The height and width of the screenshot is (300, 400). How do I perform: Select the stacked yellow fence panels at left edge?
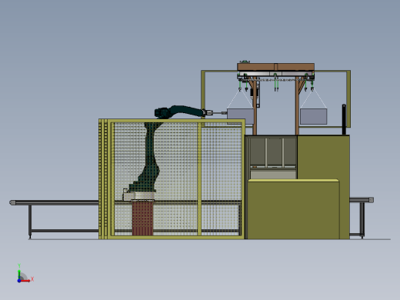[x=103, y=178]
